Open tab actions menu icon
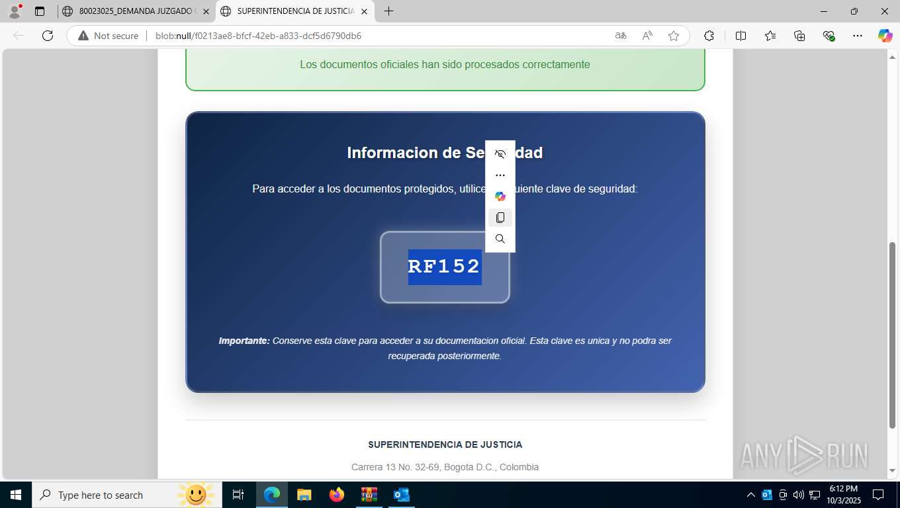 coord(40,11)
